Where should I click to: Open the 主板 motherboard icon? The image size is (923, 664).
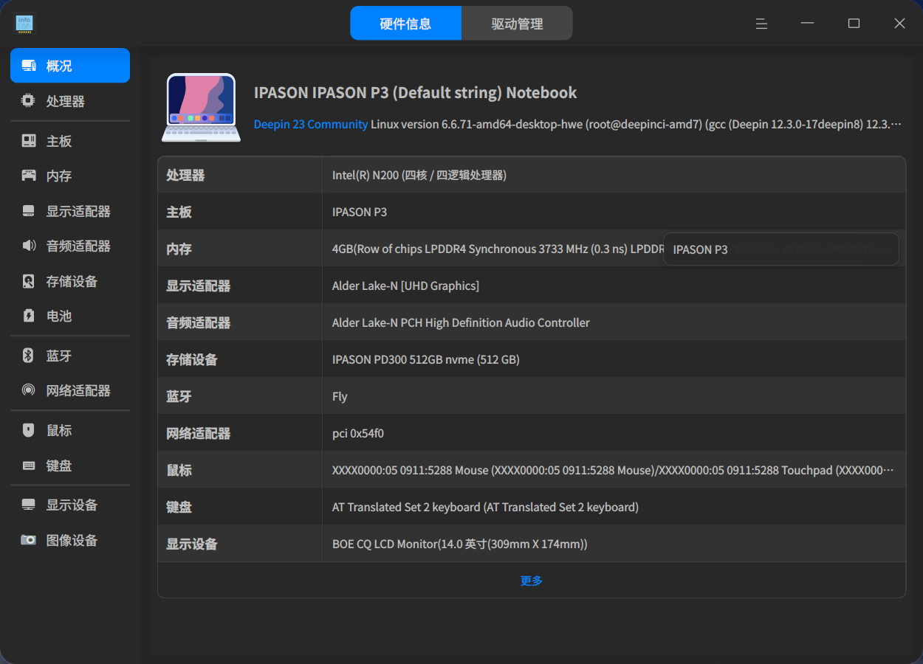[29, 141]
